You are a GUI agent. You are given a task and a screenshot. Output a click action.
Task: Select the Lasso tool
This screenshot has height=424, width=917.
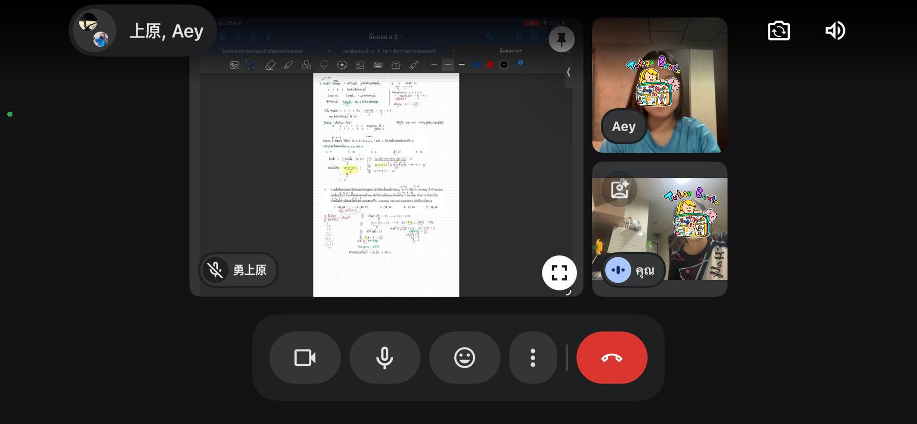(324, 65)
